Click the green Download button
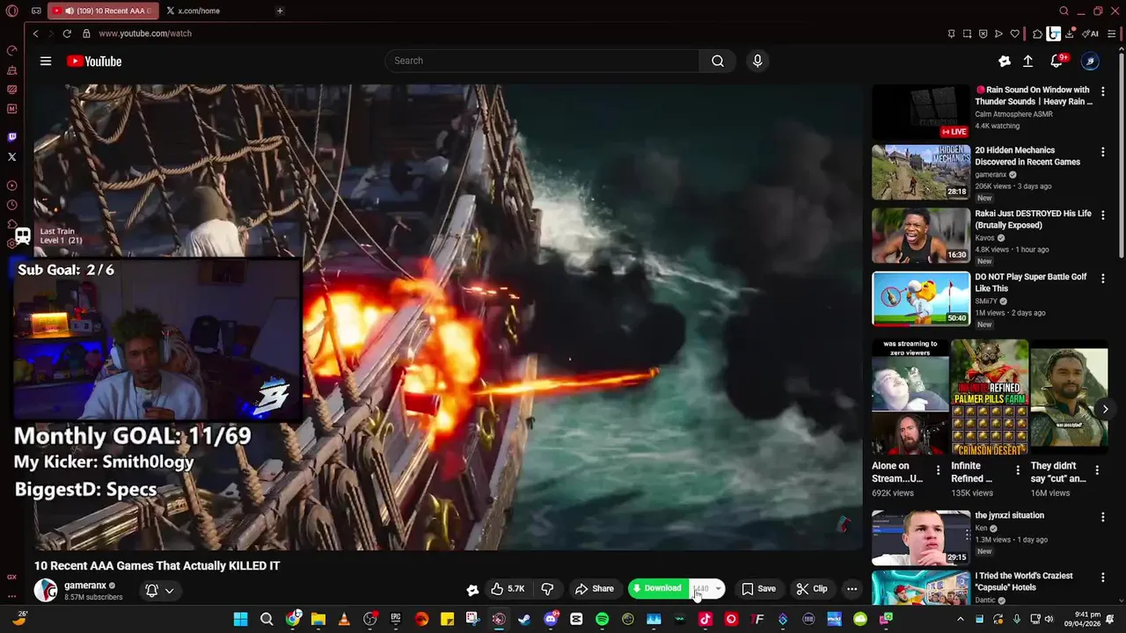1126x633 pixels. pos(659,588)
